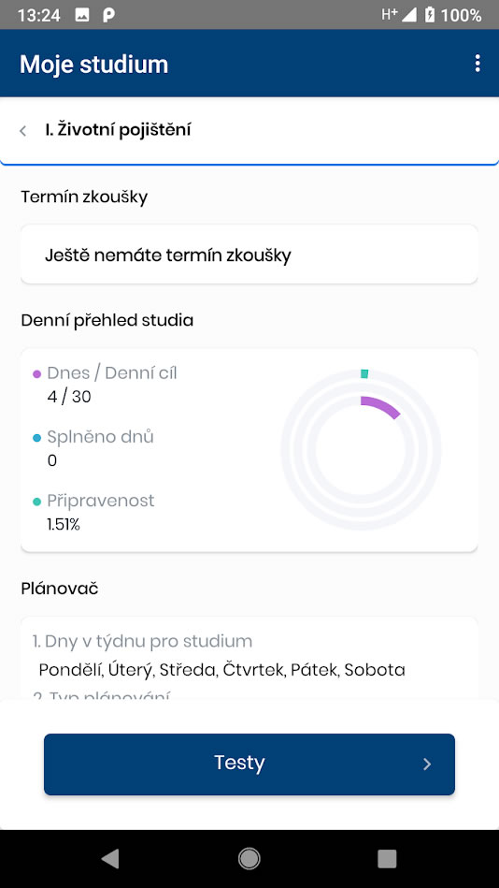Image resolution: width=499 pixels, height=888 pixels.
Task: Open the Testy section
Action: (x=249, y=764)
